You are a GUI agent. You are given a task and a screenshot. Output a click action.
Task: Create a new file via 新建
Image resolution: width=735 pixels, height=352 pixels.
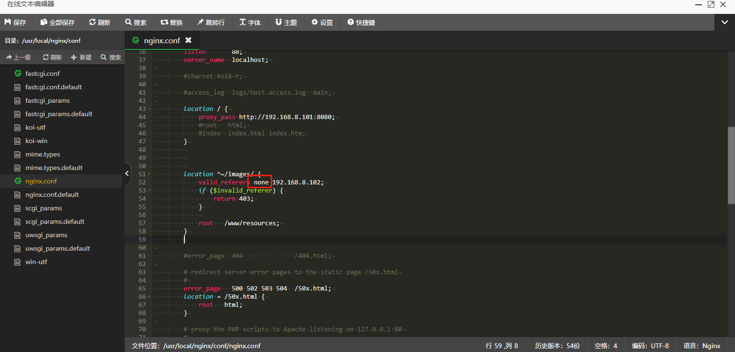(81, 57)
